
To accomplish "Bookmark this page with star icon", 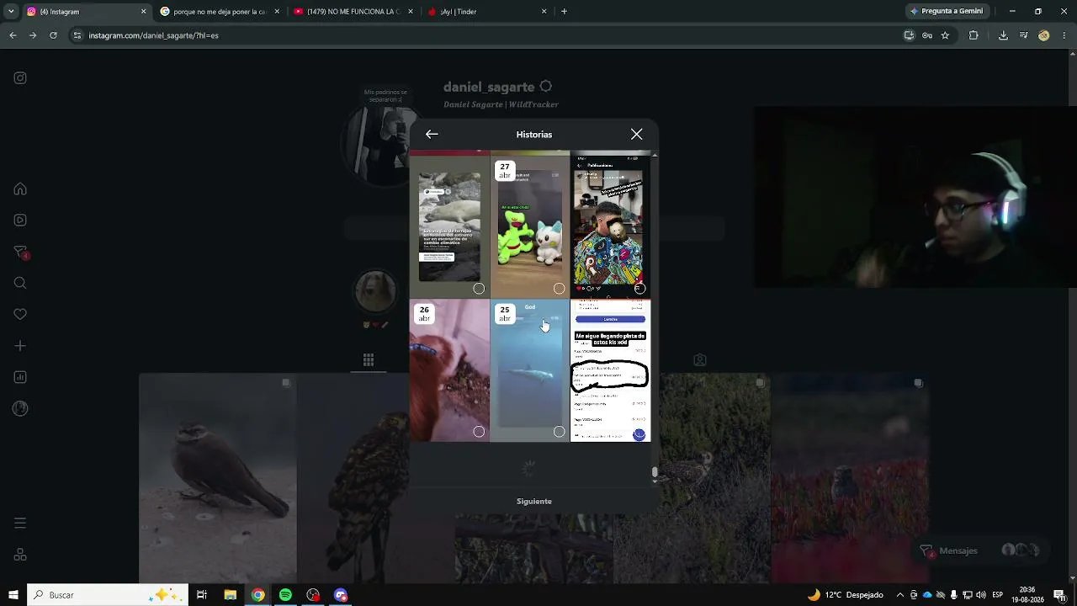I will tap(945, 35).
